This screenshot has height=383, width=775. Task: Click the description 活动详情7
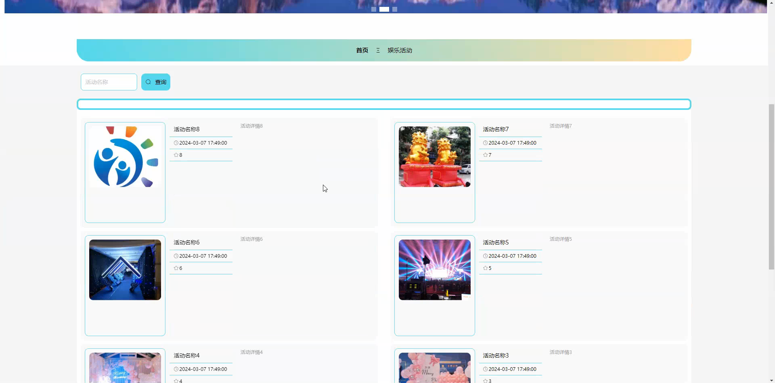pos(561,126)
